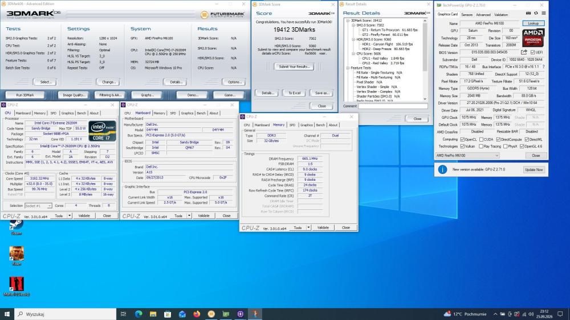
Task: Toggle the UEFI checkbox in GPU-Z
Action: 532,52
